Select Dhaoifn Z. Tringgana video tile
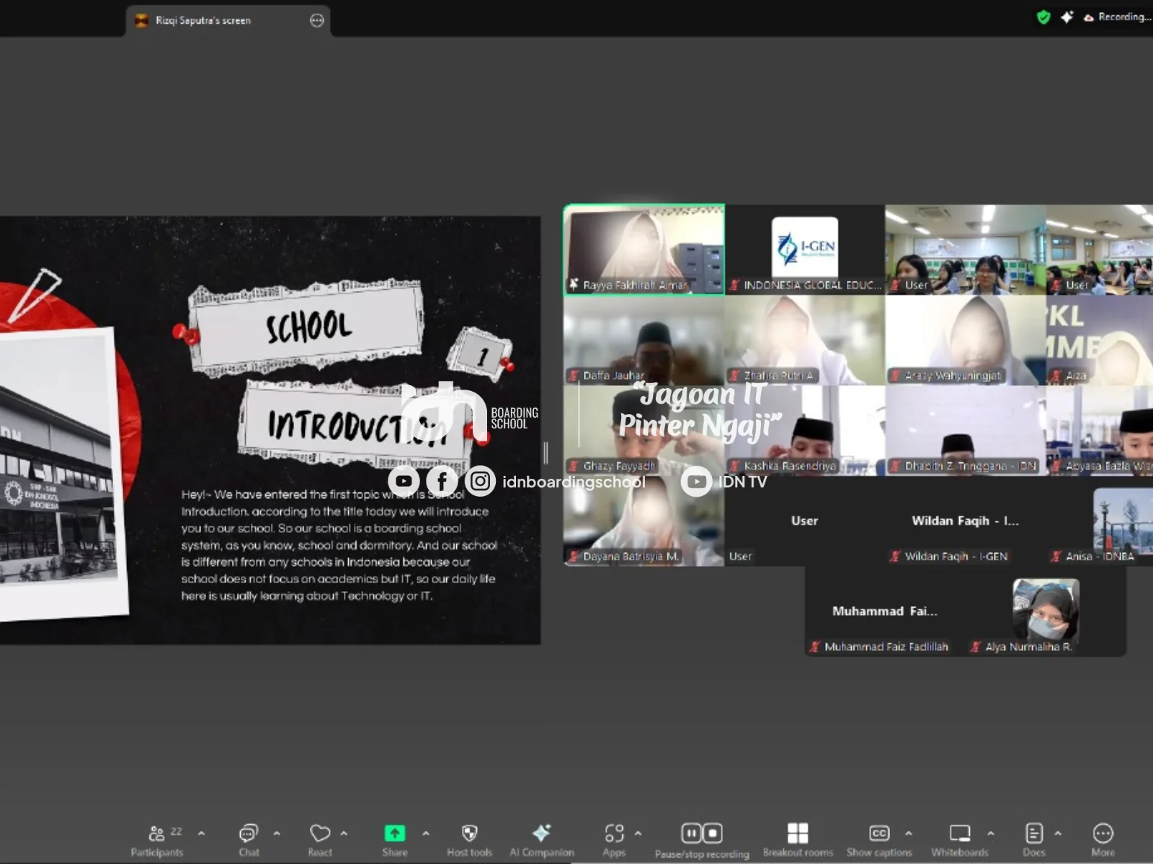Image resolution: width=1153 pixels, height=864 pixels. (x=966, y=431)
